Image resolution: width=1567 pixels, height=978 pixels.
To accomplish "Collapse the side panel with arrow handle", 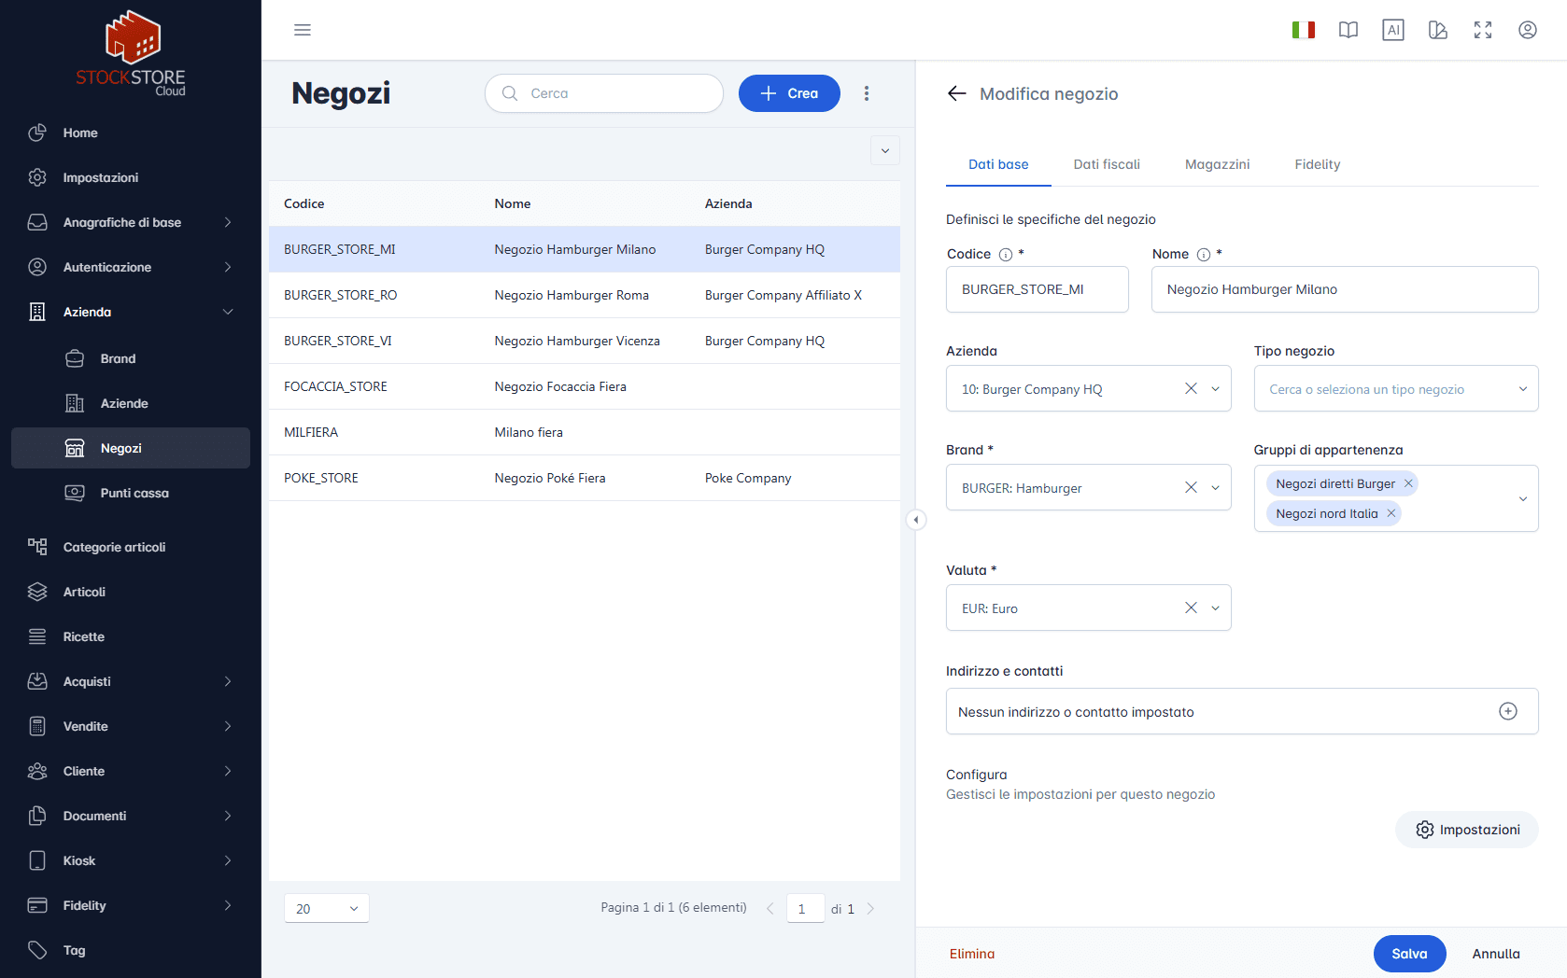I will click(x=916, y=520).
